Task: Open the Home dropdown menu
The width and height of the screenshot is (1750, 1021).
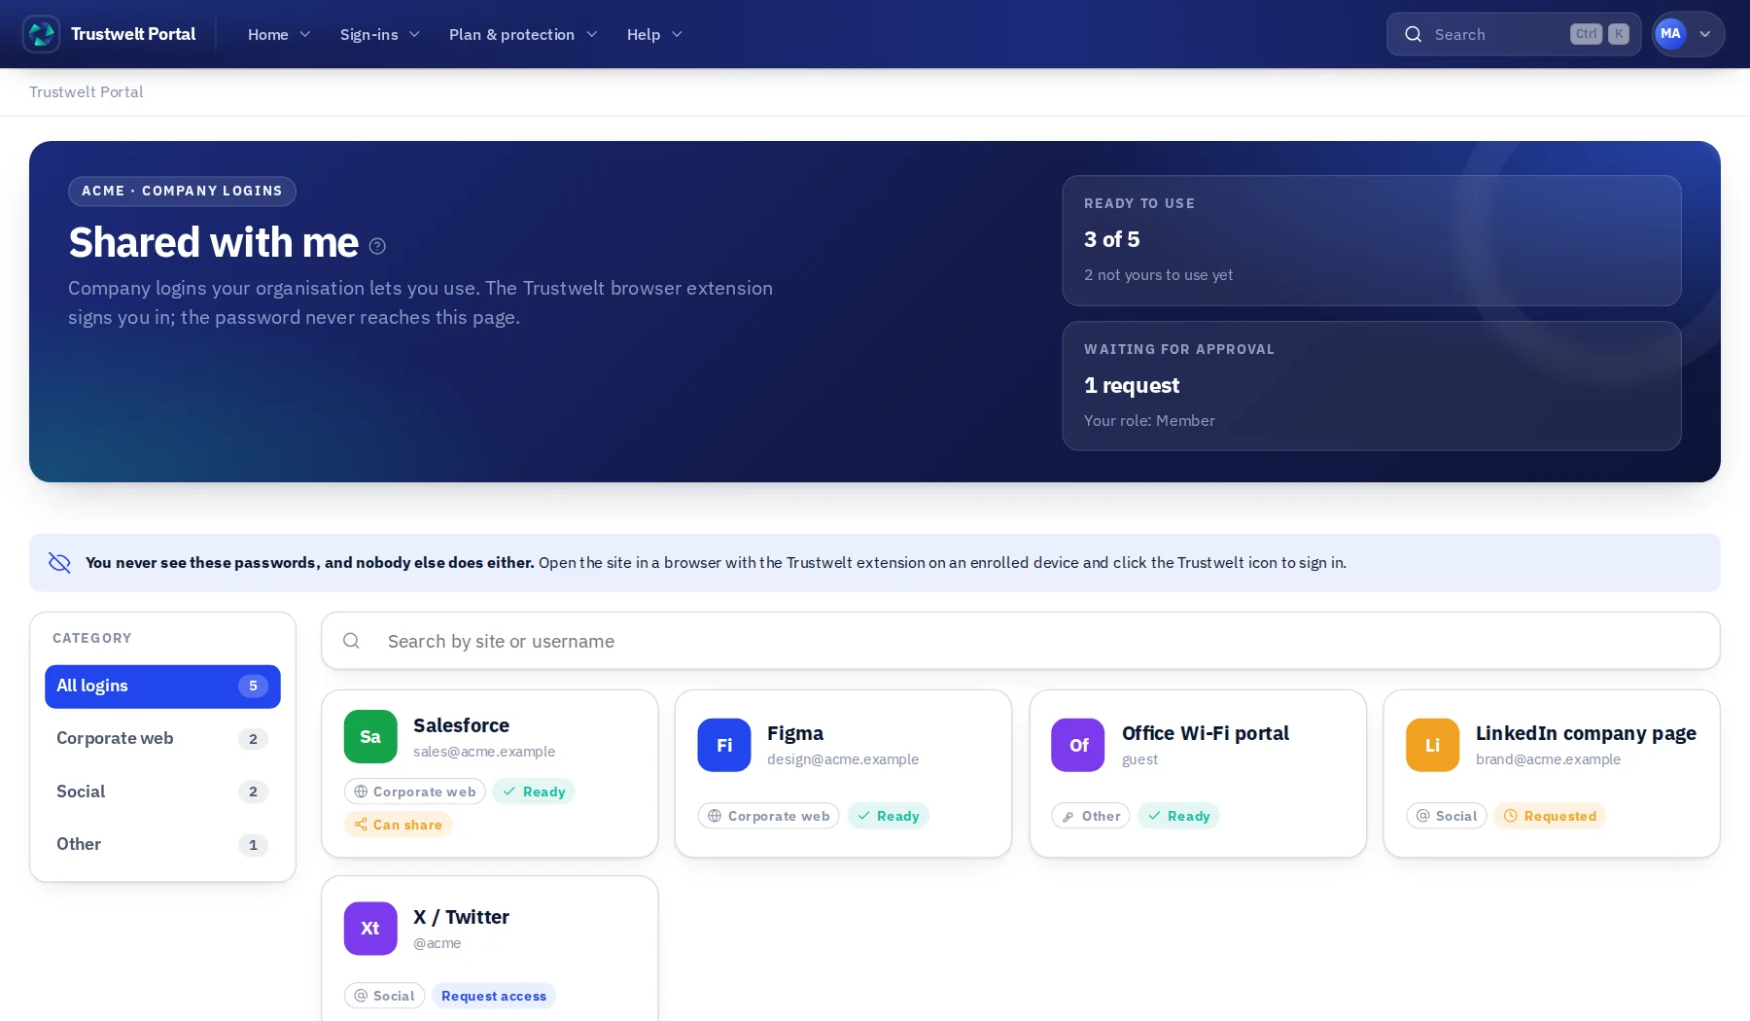Action: tap(279, 35)
